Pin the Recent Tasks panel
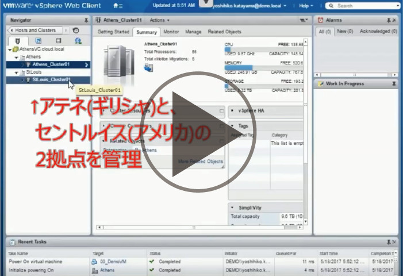The image size is (403, 276). pyautogui.click(x=389, y=242)
